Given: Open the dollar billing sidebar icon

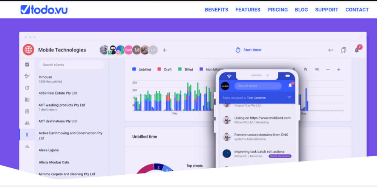Looking at the screenshot, I should [x=27, y=134].
